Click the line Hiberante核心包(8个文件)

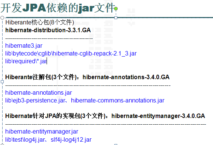tap(40, 23)
